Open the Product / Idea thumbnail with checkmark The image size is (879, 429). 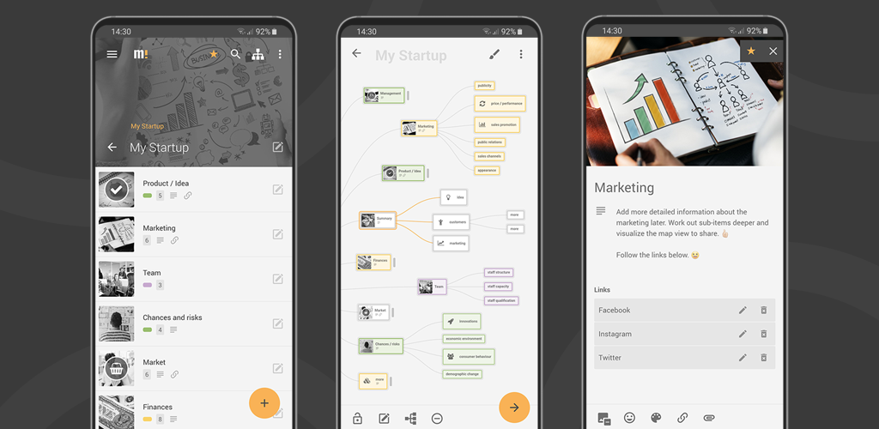point(116,190)
